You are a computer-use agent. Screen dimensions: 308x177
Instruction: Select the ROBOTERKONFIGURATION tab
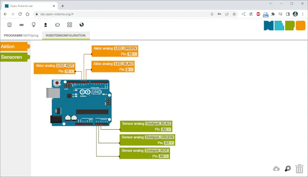66,35
